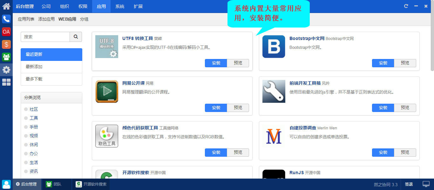Preview 颜色代码获取工具
This screenshot has height=190, width=434.
238,153
